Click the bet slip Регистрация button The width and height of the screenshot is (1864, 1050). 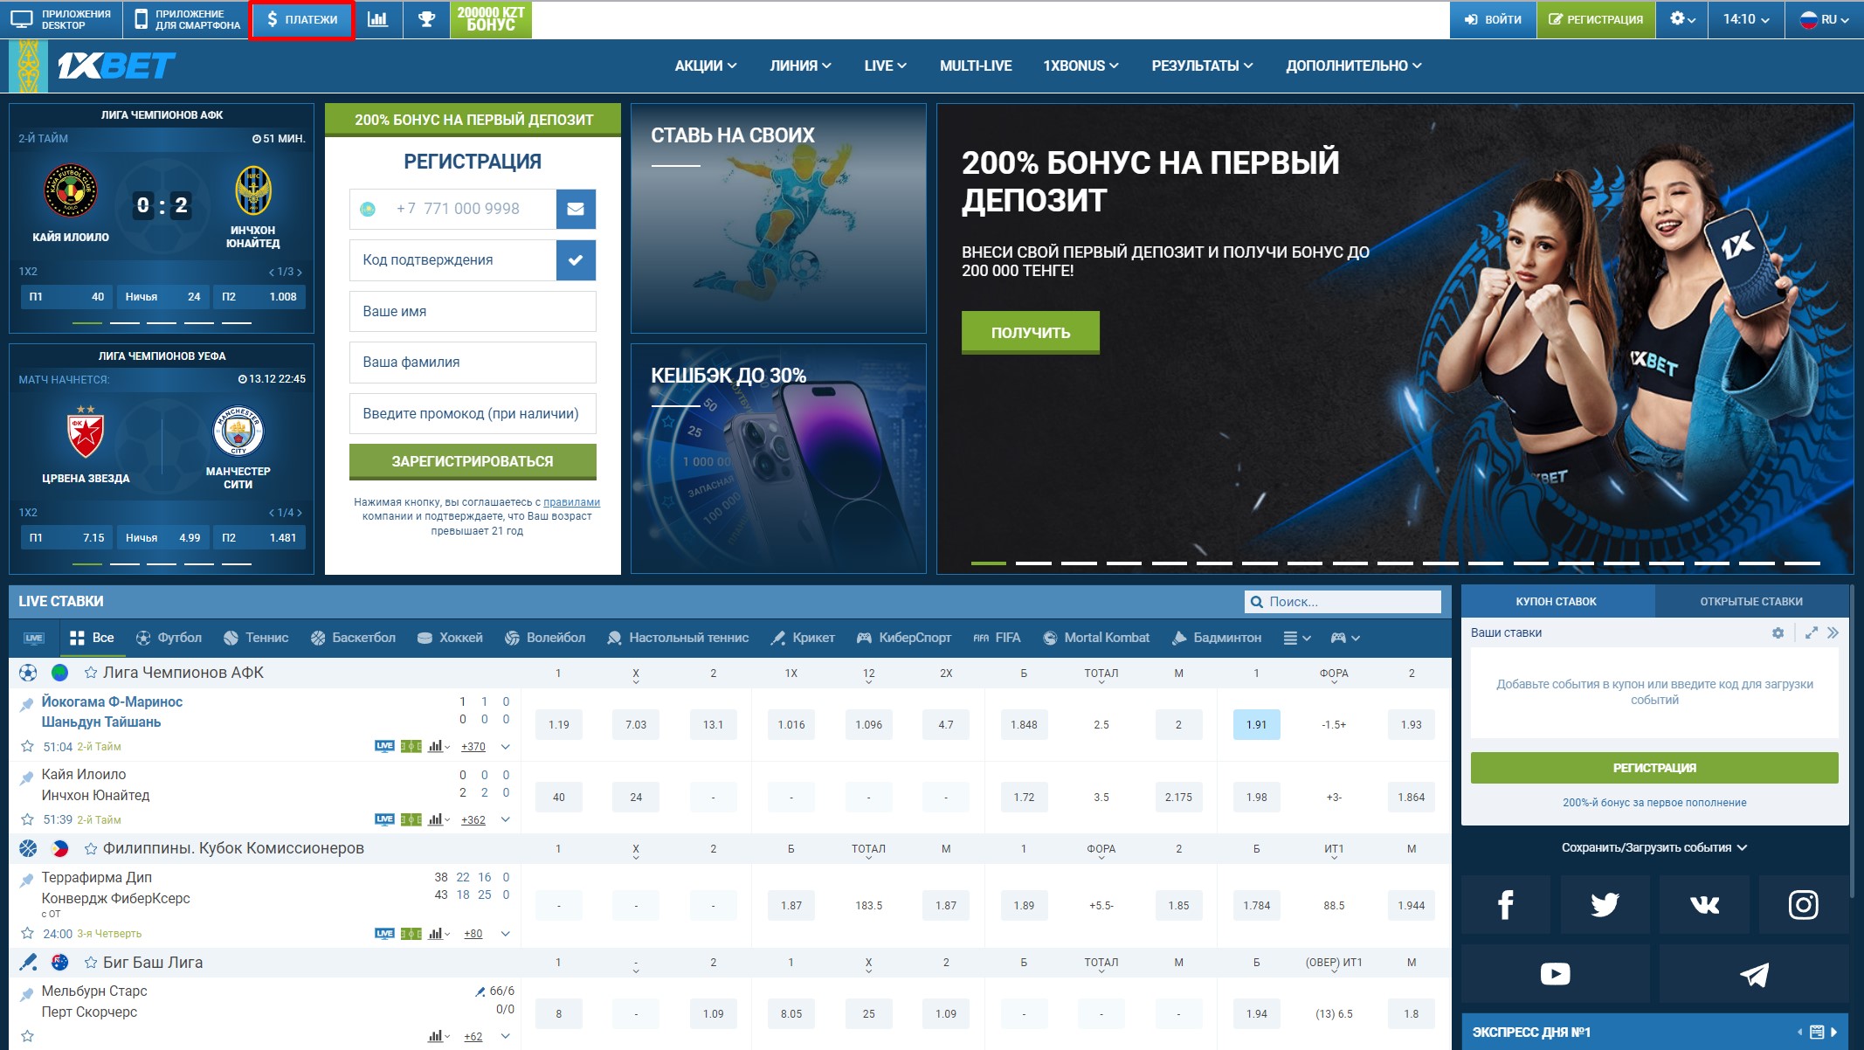(x=1654, y=768)
